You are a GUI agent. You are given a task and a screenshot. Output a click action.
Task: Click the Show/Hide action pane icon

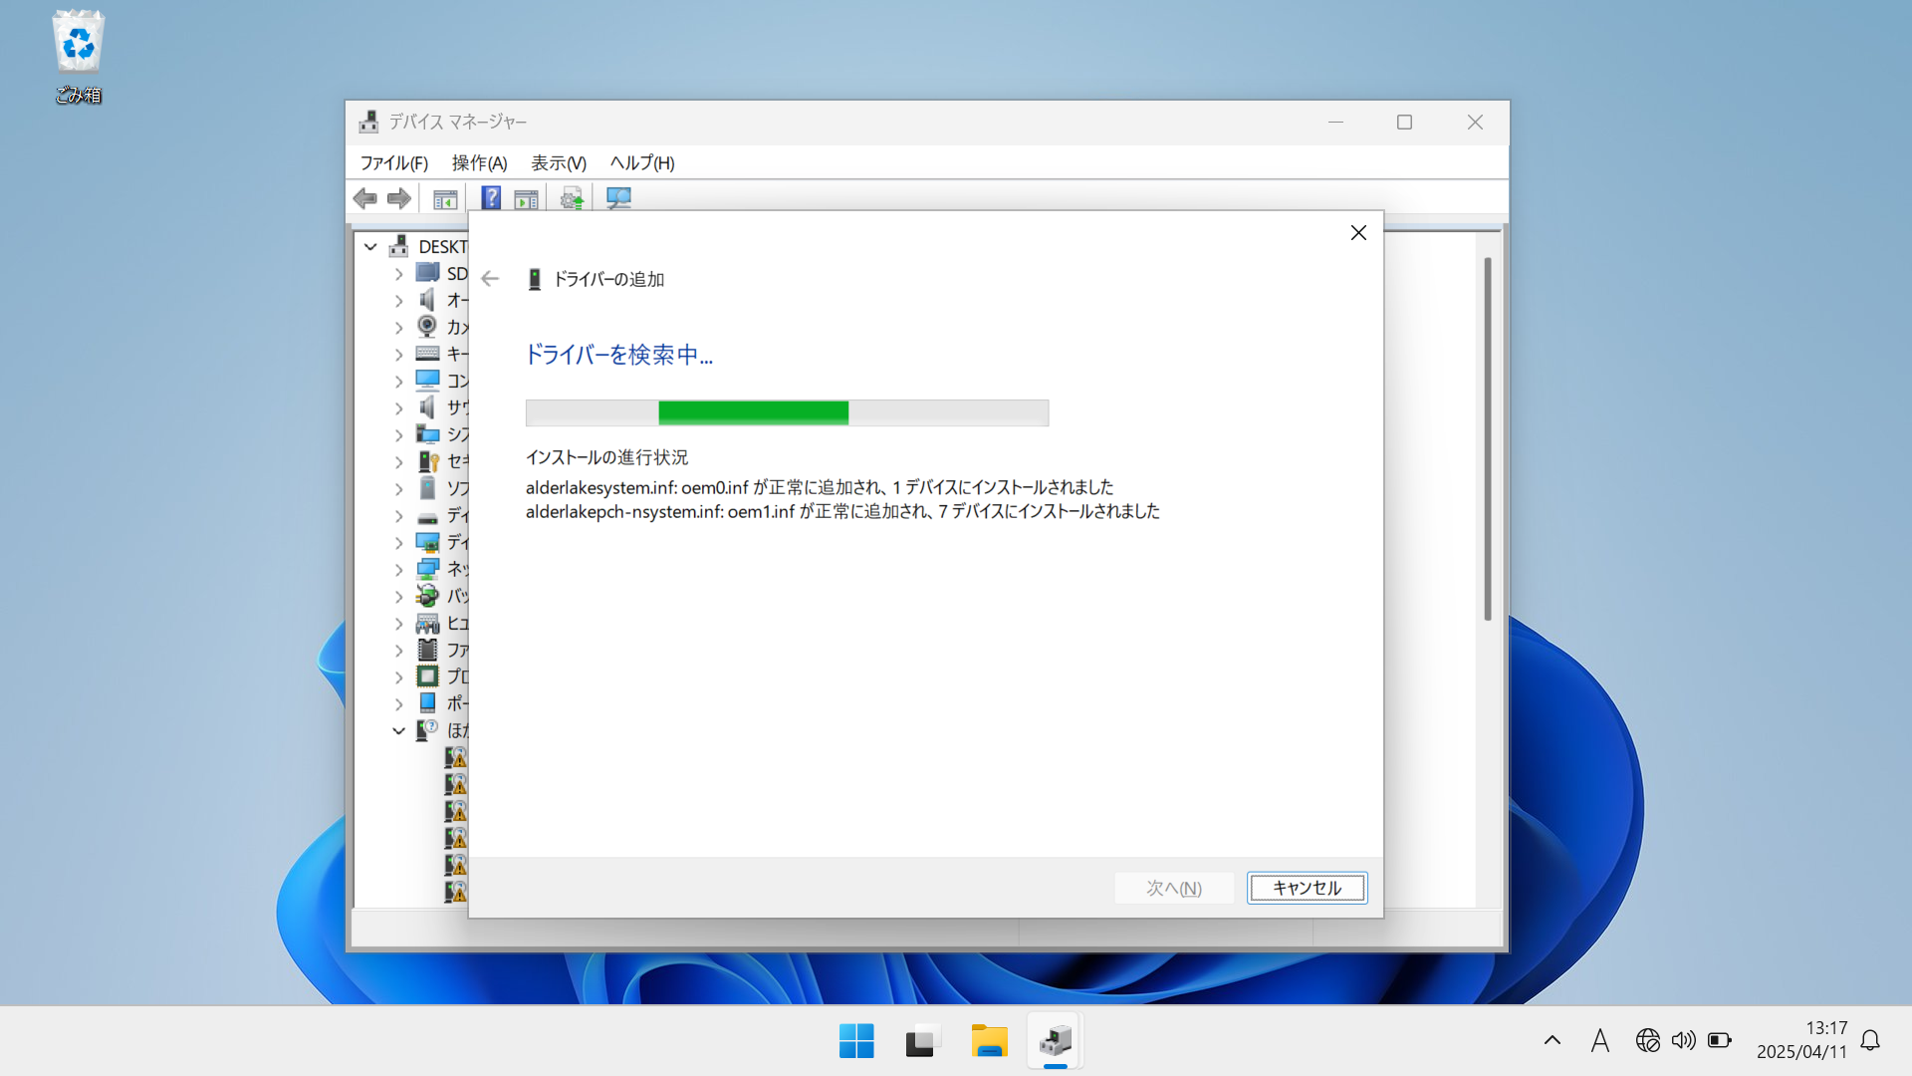click(x=526, y=198)
